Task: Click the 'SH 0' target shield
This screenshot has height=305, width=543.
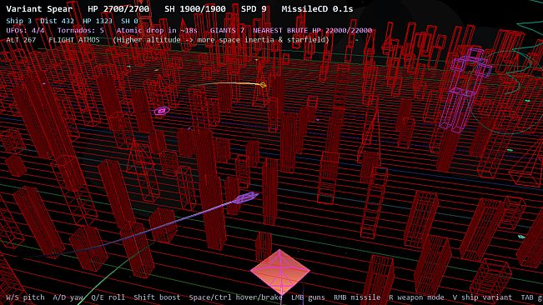Action: (x=129, y=21)
